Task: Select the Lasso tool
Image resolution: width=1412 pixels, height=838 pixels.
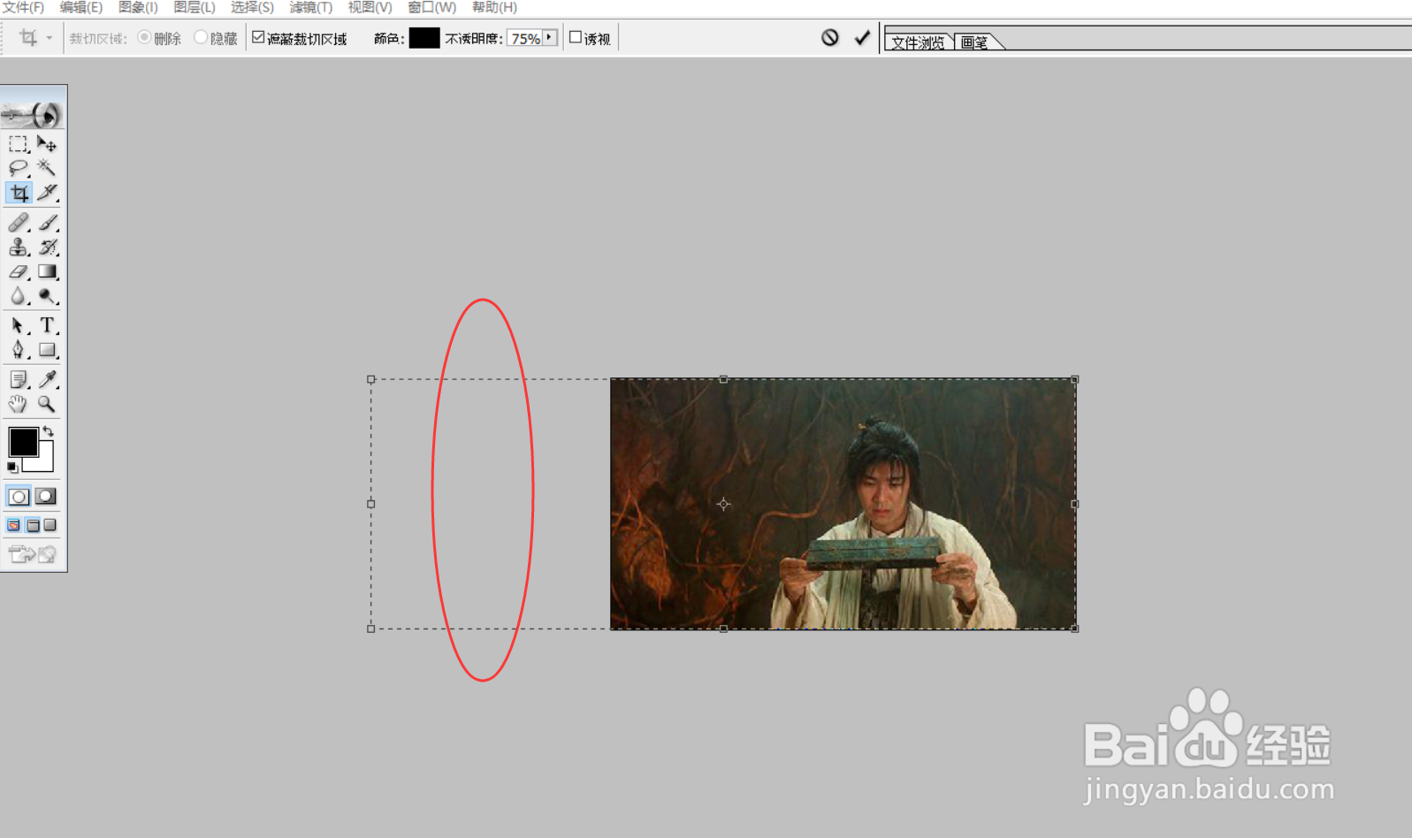Action: [x=19, y=168]
